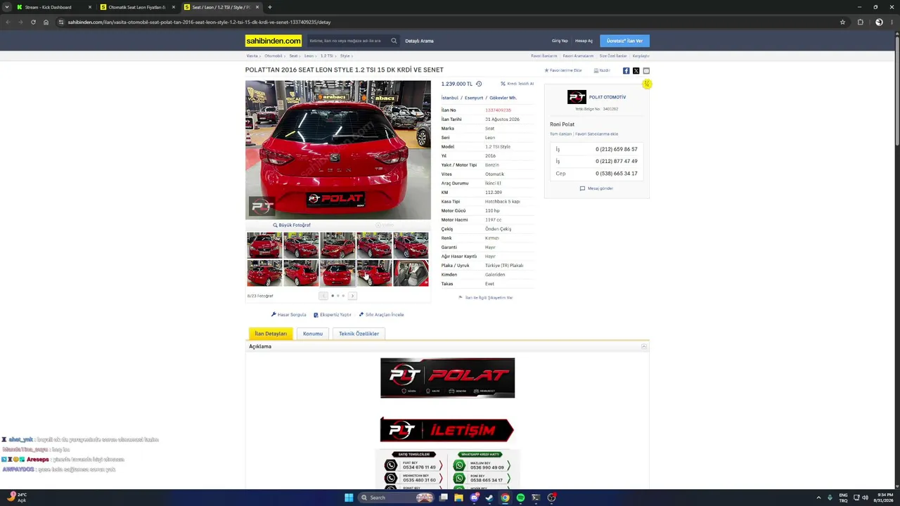The width and height of the screenshot is (900, 506).
Task: Click Chrome icon in taskbar
Action: tap(505, 498)
